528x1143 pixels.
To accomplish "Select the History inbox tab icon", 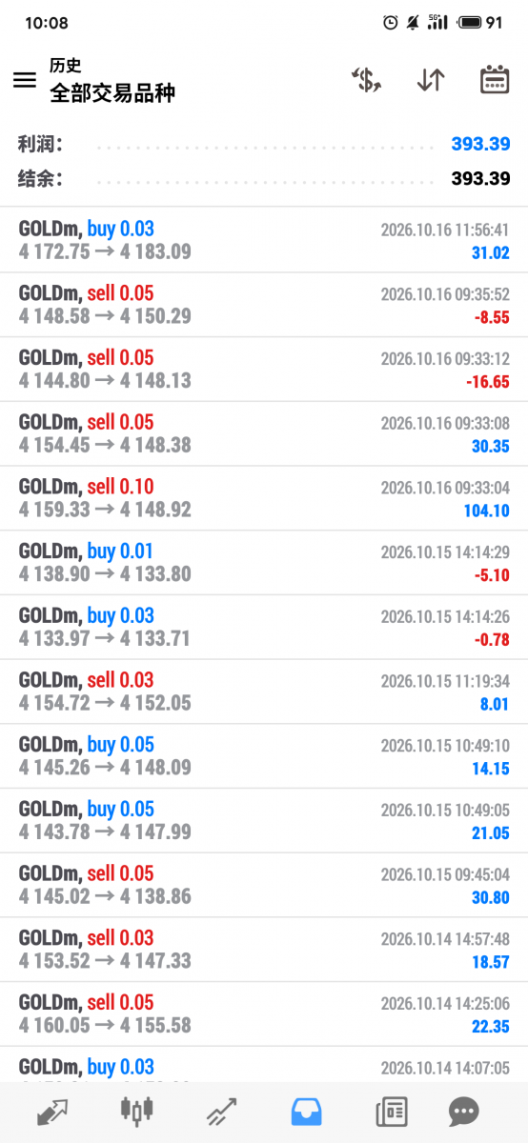I will coord(307,1111).
